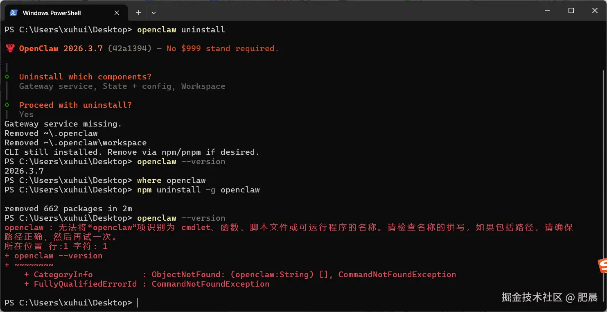Click the 'npm uninstall -g openclaw' command text
Screen dimensions: 607x312
coord(198,190)
